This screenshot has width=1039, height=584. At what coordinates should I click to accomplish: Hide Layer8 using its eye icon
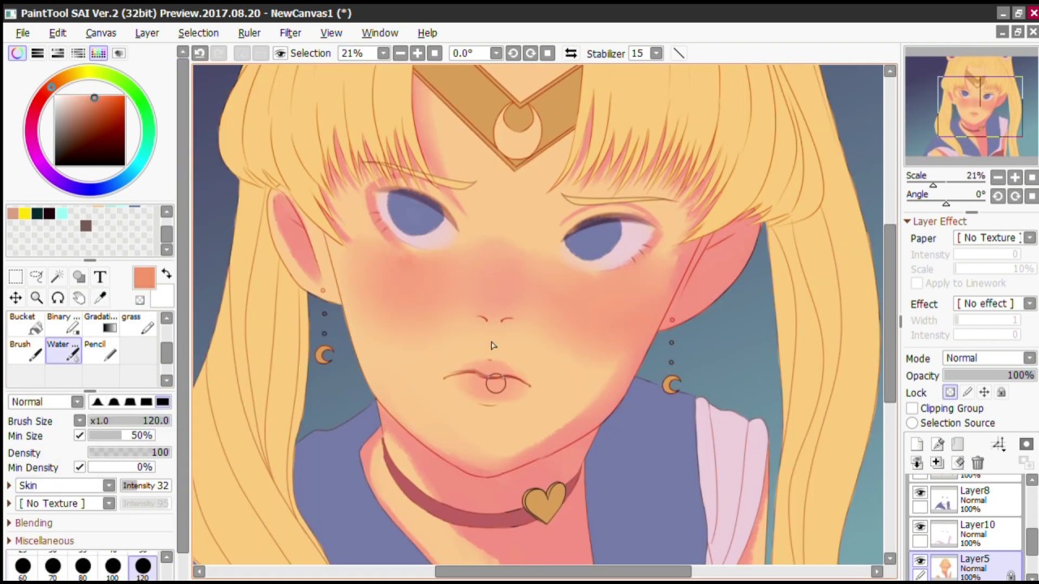pos(920,493)
